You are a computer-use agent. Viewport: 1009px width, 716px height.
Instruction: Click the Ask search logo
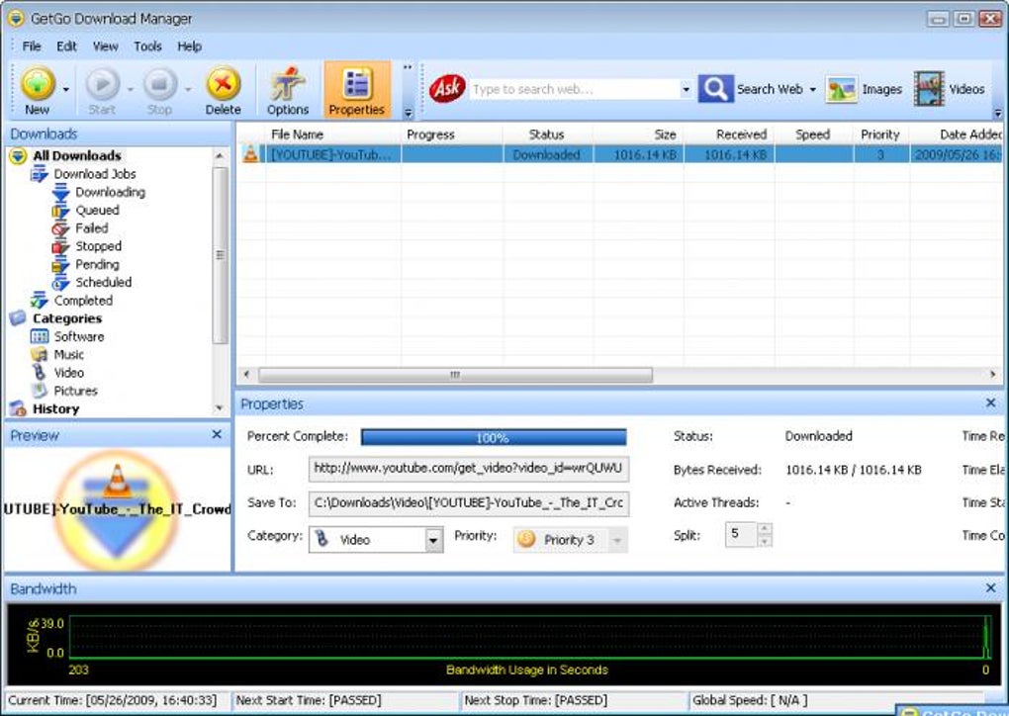tap(446, 89)
